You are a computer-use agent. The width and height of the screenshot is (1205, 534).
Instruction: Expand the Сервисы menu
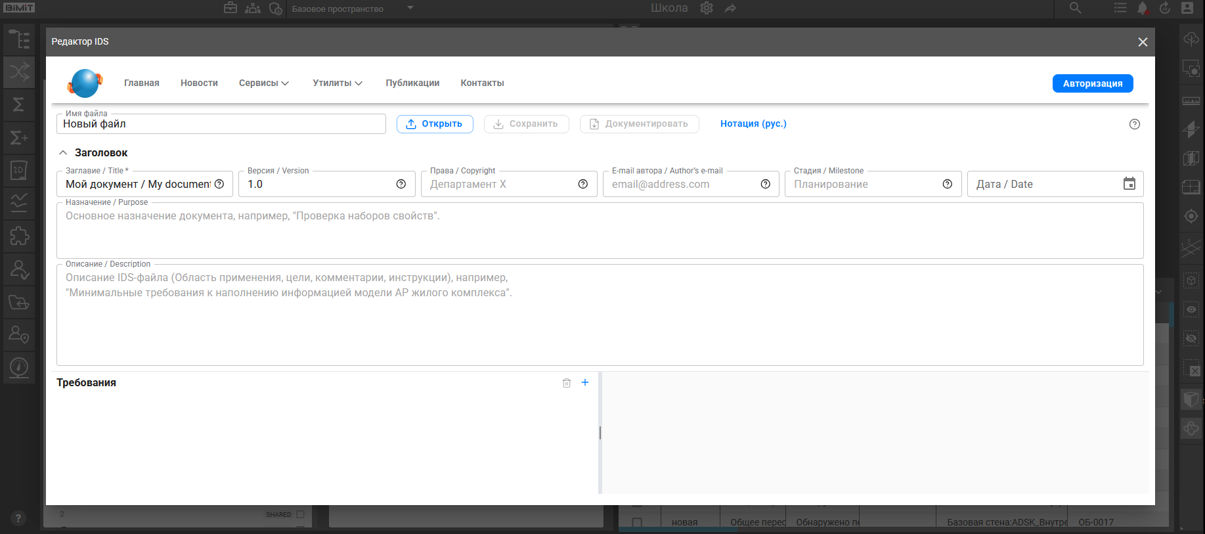264,83
